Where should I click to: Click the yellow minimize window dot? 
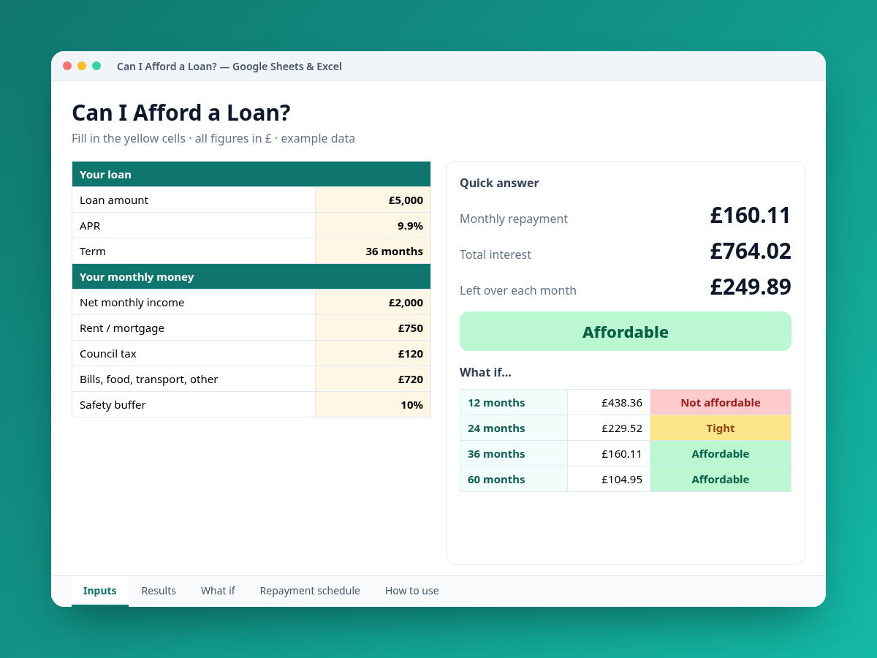(x=82, y=66)
